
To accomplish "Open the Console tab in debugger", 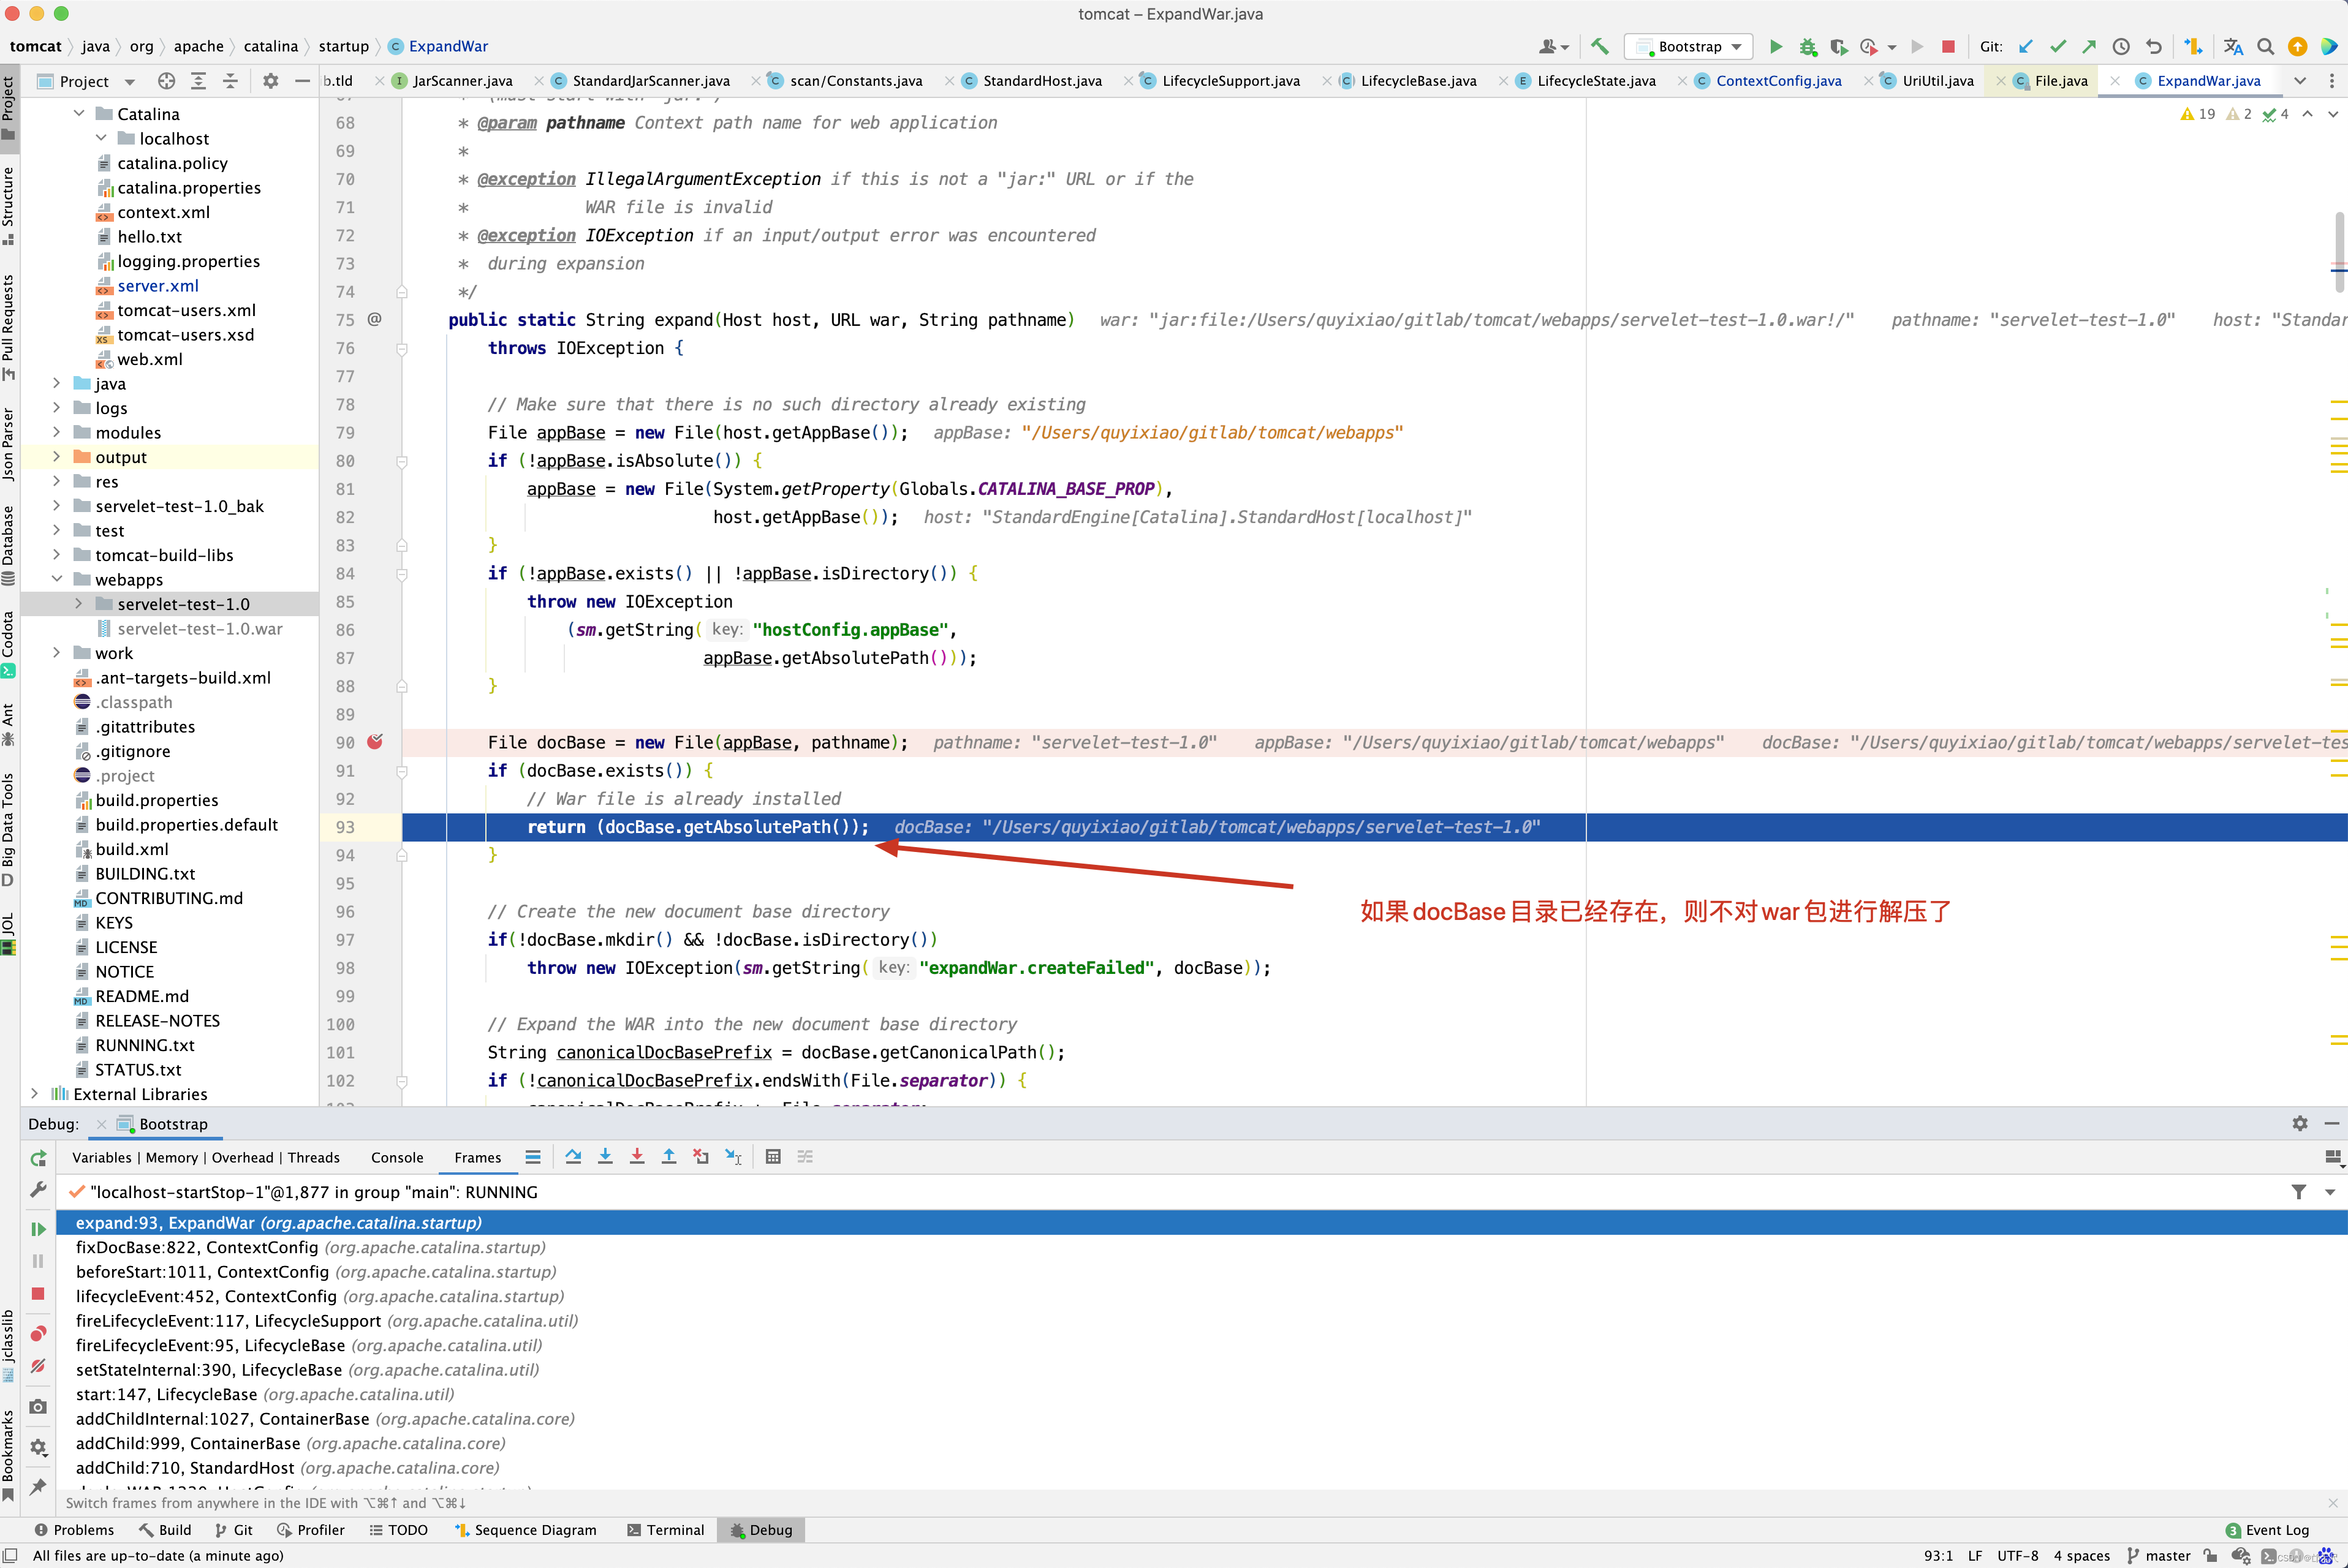I will click(x=396, y=1157).
